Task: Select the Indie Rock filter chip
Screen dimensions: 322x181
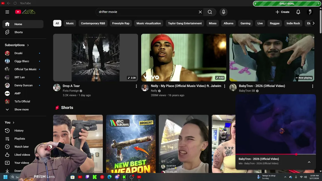Action: click(293, 23)
